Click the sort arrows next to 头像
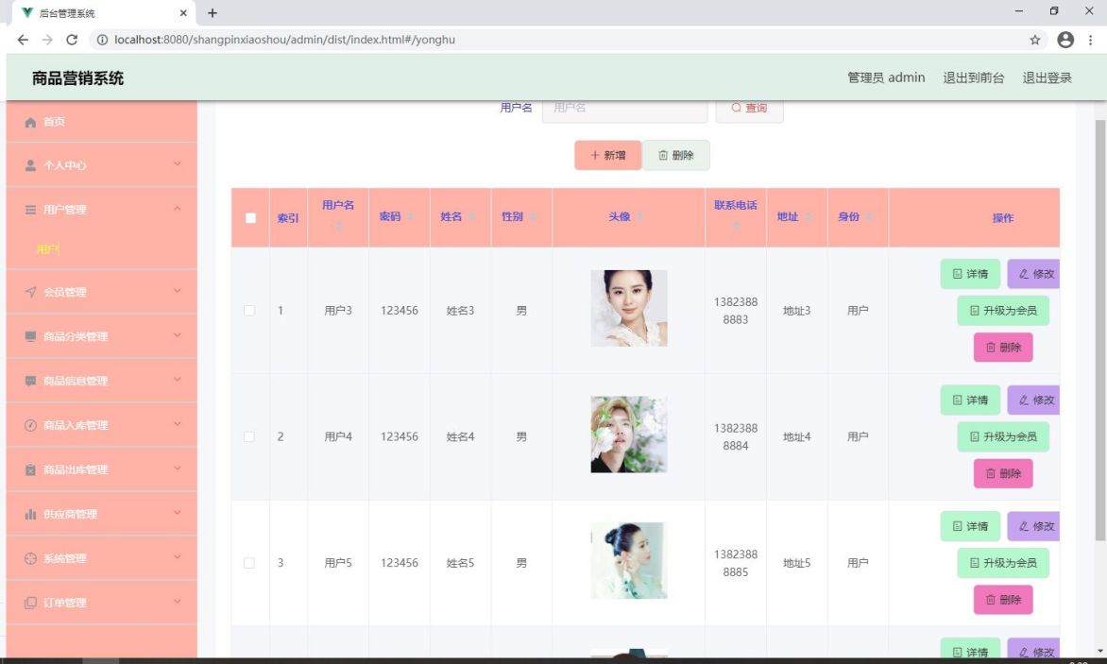This screenshot has height=664, width=1107. coord(639,216)
